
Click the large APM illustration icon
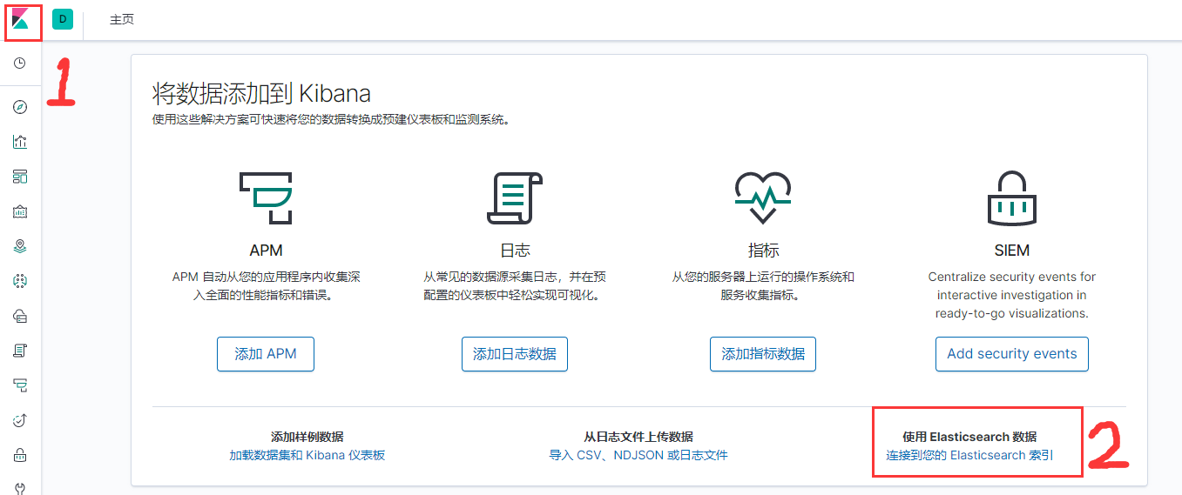click(x=266, y=198)
